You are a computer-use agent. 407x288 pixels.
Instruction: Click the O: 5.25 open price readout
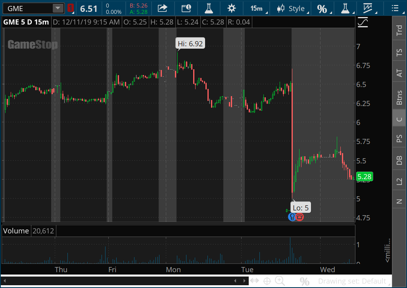(135, 22)
